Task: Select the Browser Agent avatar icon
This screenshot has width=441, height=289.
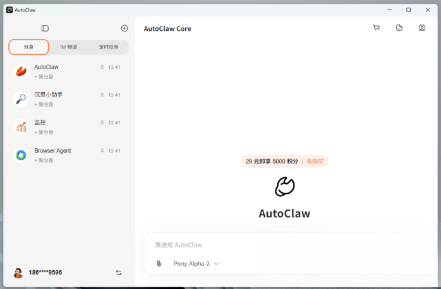Action: pyautogui.click(x=21, y=155)
